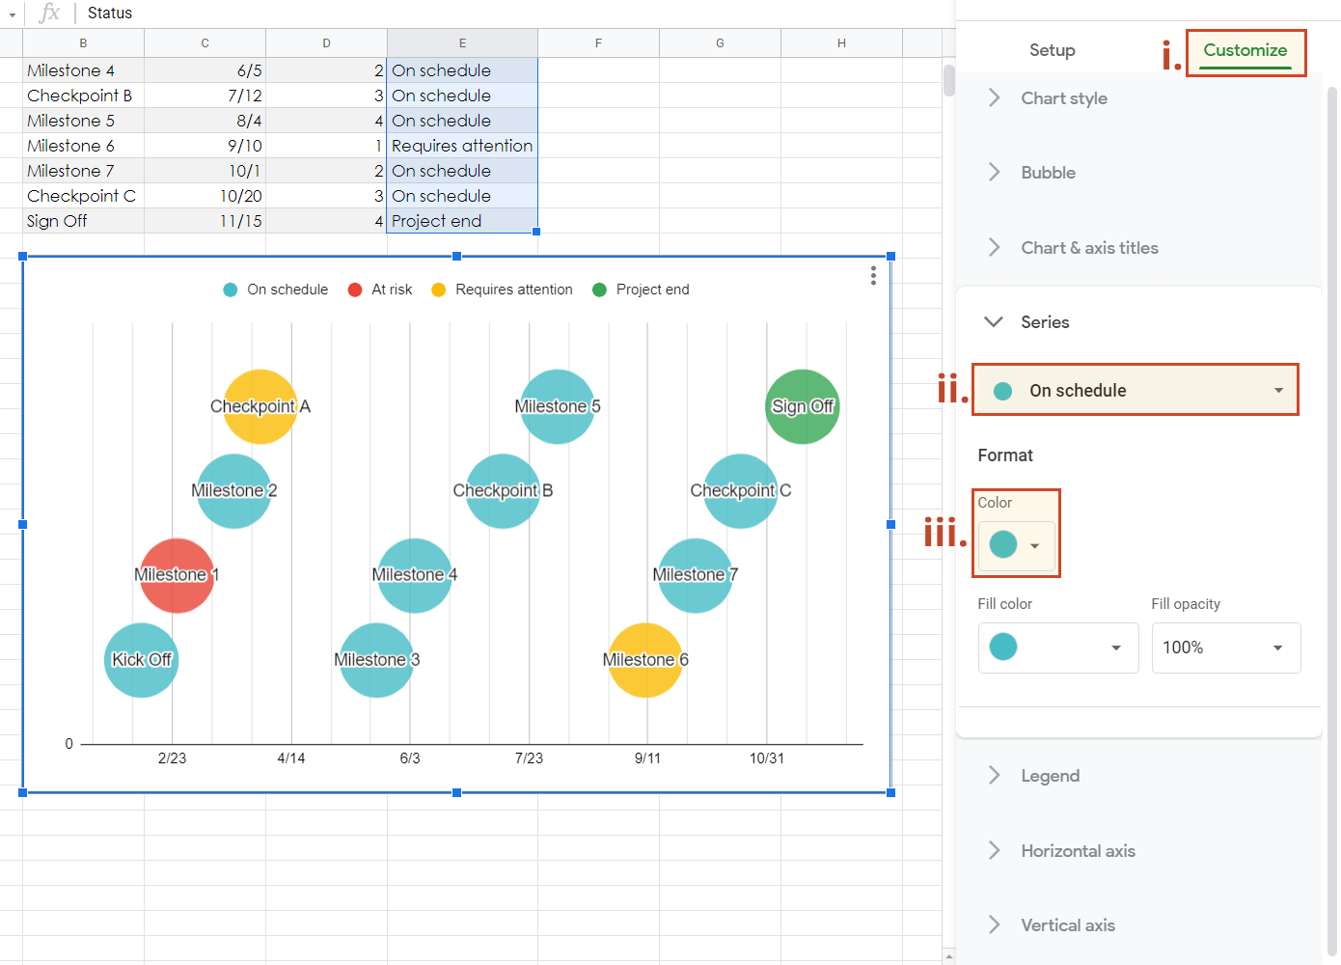Open the On schedule series dropdown
This screenshot has width=1341, height=965.
tap(1279, 390)
